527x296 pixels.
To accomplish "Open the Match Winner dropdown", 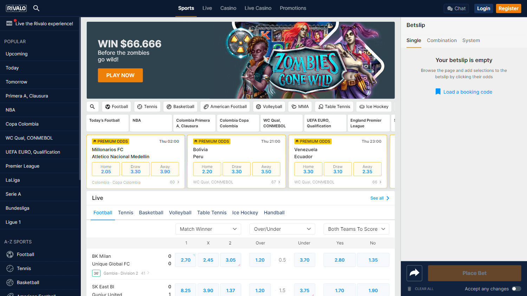I will (208, 229).
